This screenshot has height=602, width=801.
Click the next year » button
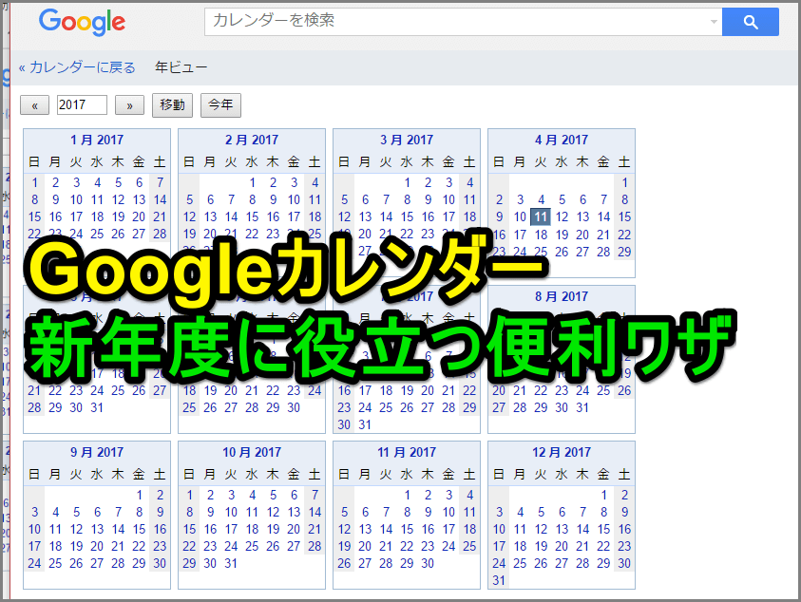tap(129, 105)
